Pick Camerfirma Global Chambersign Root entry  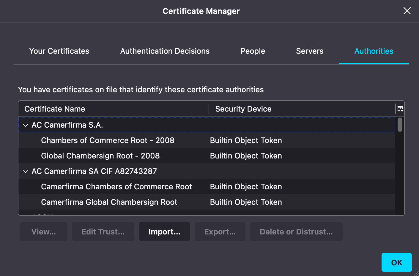tap(109, 202)
